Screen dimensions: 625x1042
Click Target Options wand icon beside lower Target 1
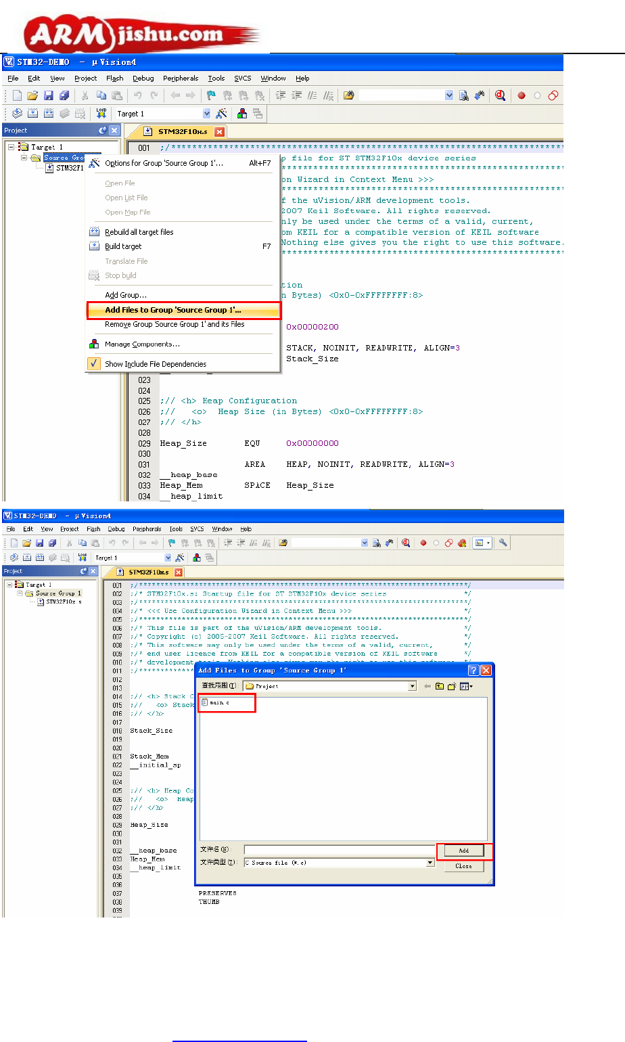180,558
